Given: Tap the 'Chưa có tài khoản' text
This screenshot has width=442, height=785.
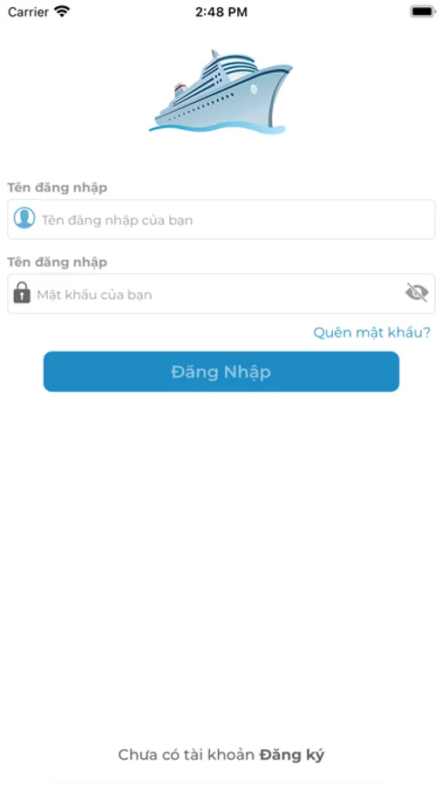Looking at the screenshot, I should [x=187, y=755].
